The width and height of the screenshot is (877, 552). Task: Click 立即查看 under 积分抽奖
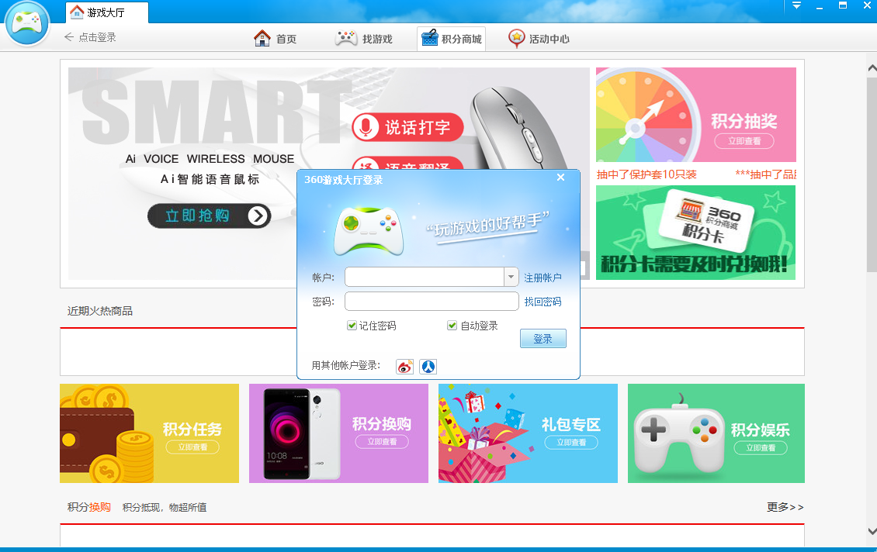coord(744,141)
